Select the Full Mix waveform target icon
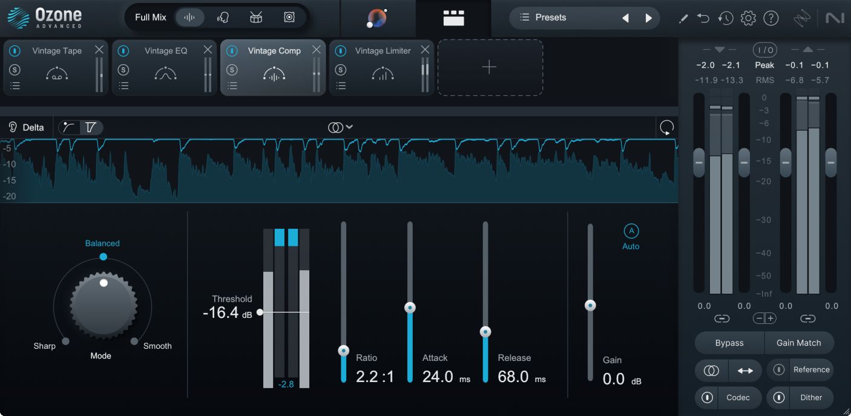The width and height of the screenshot is (851, 416). [189, 17]
